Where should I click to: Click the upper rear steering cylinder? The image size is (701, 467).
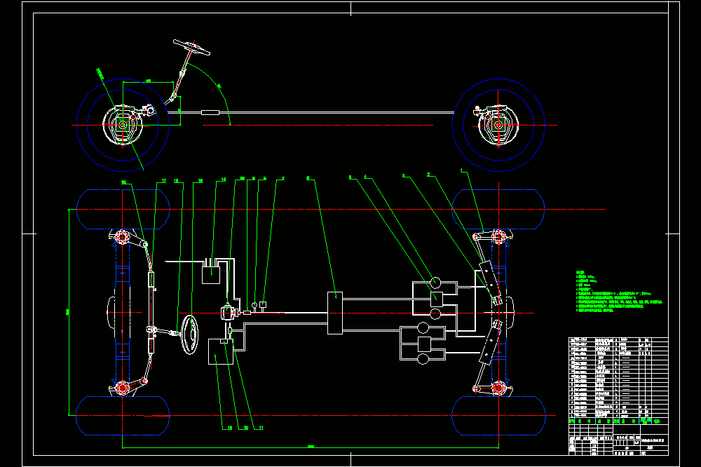click(491, 283)
